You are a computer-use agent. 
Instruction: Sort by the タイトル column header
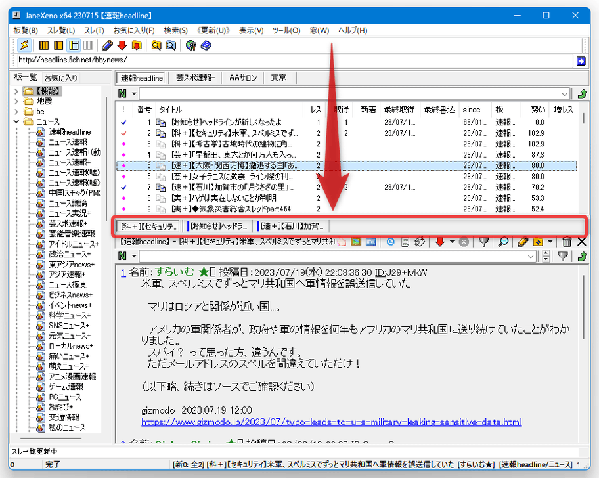pos(231,110)
